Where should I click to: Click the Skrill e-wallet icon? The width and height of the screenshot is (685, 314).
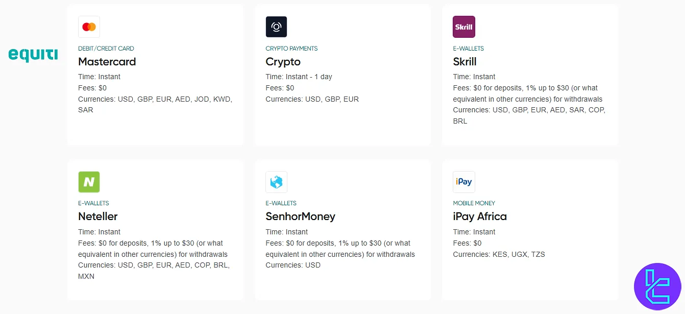(x=463, y=26)
